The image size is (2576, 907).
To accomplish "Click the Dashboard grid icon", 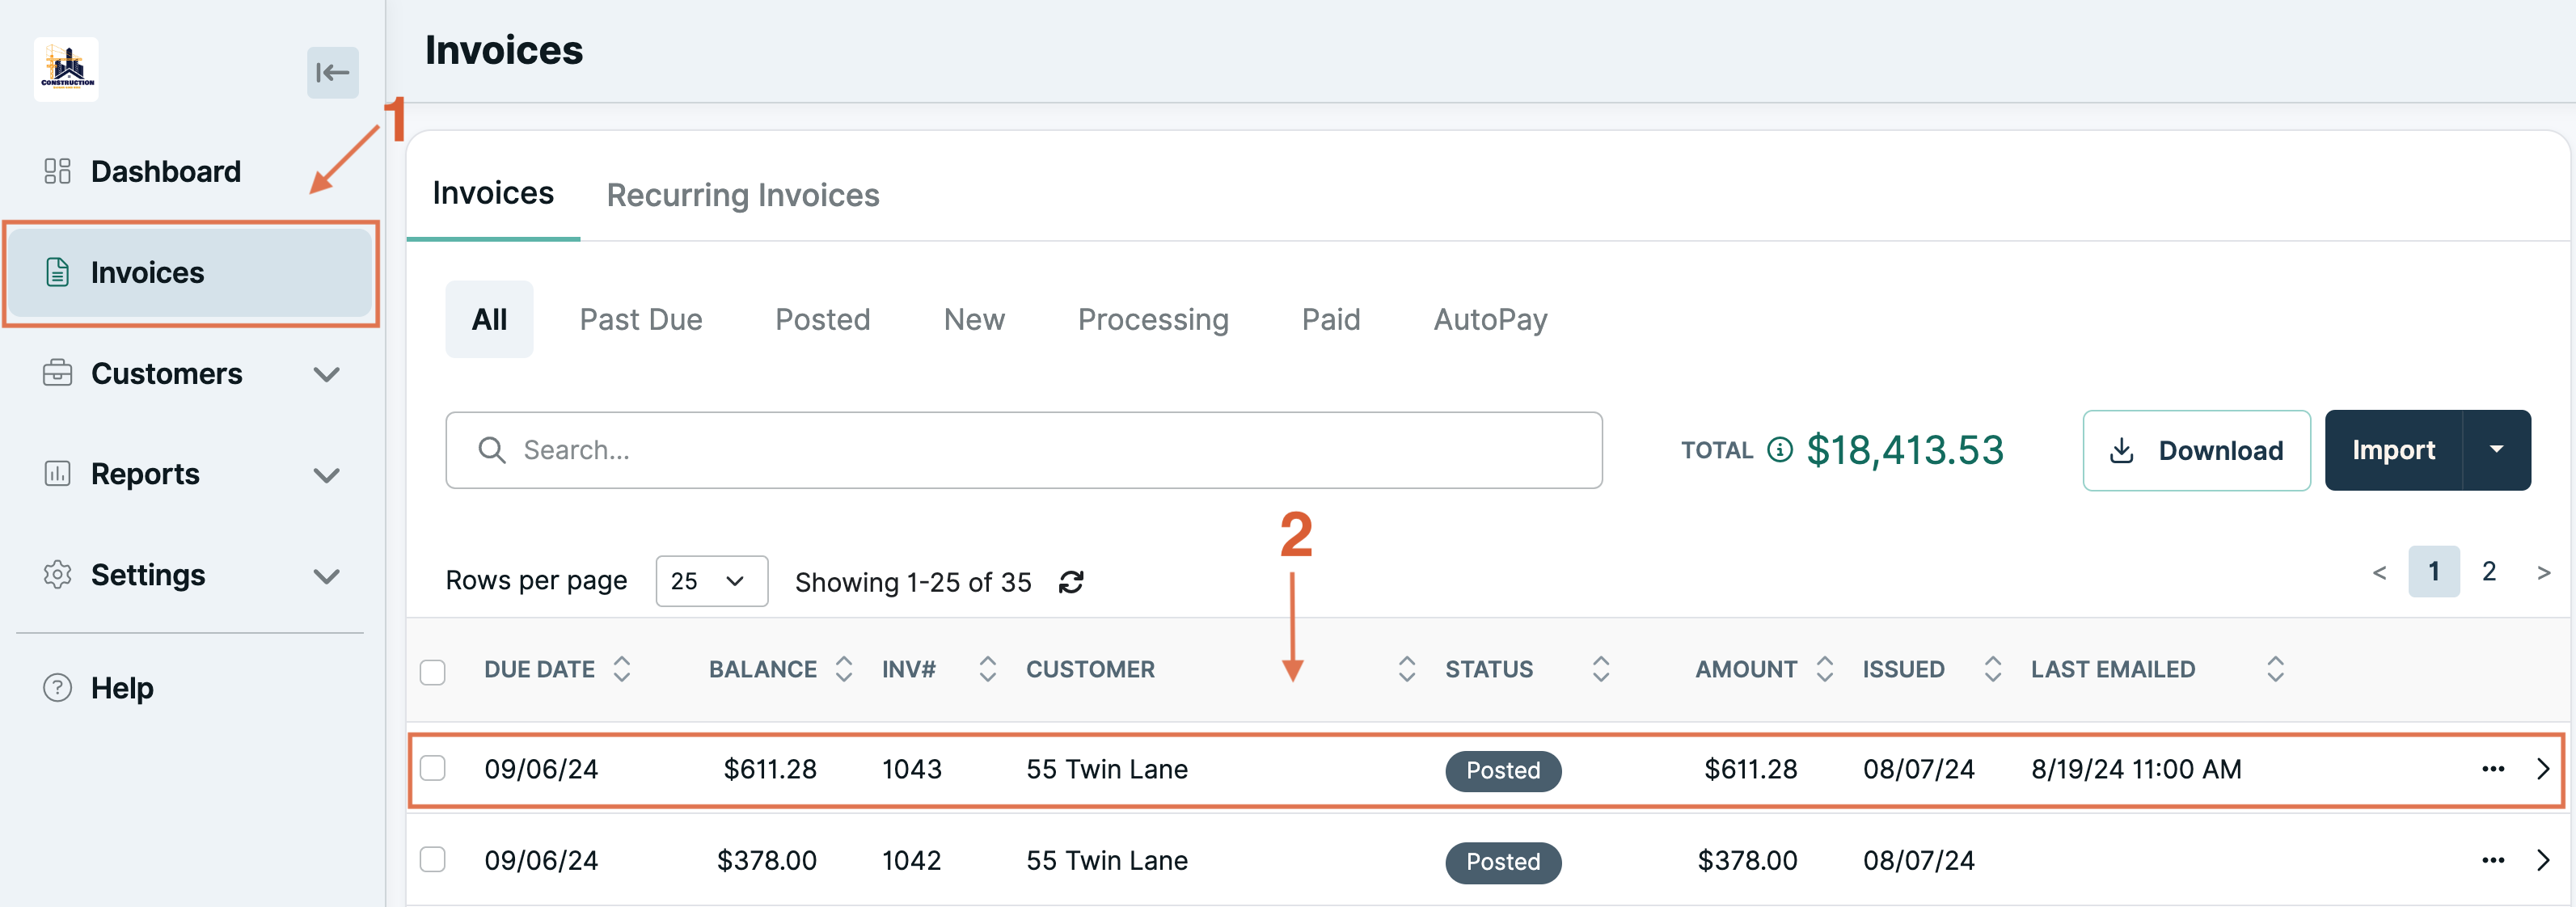I will [x=57, y=171].
